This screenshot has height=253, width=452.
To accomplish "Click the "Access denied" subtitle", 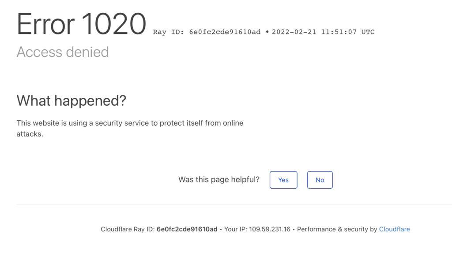I will point(63,52).
